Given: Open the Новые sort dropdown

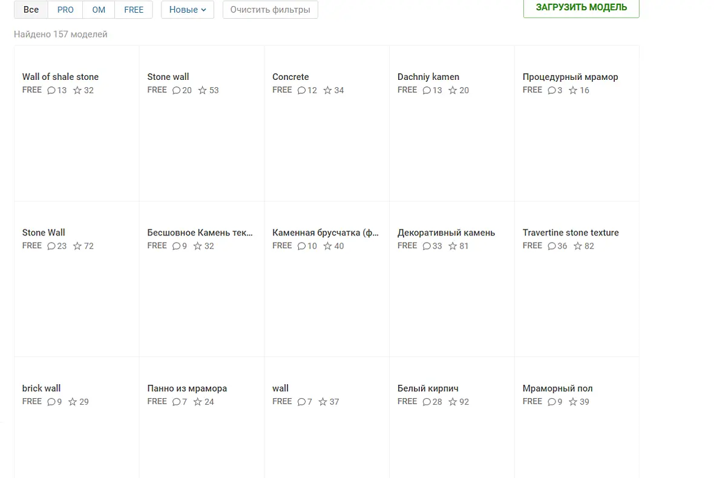Looking at the screenshot, I should click(188, 10).
